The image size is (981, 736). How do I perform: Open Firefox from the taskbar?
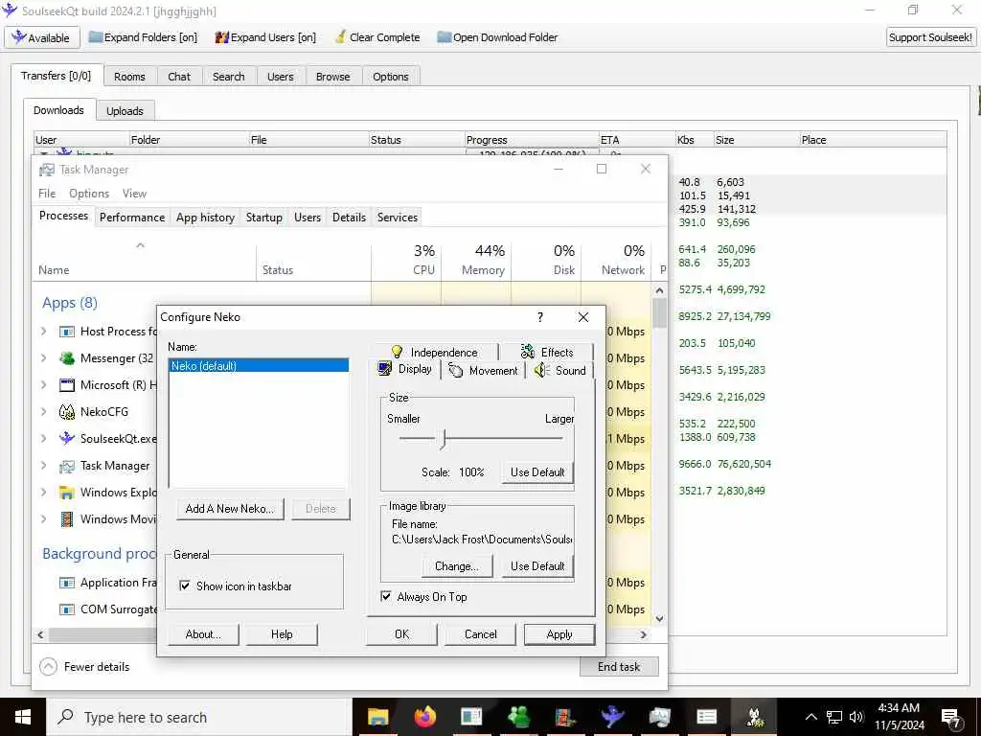(x=425, y=717)
